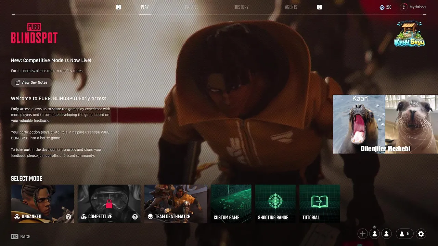Click the Q previous-tab key icon
The image size is (438, 246).
click(x=118, y=7)
